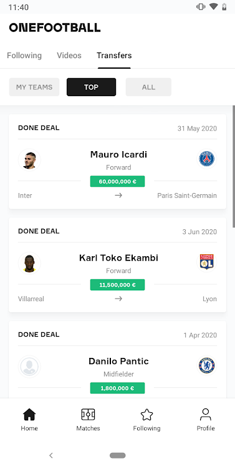Tap the Chelsea club crest
Screen dimensions: 235x471
pos(207,365)
